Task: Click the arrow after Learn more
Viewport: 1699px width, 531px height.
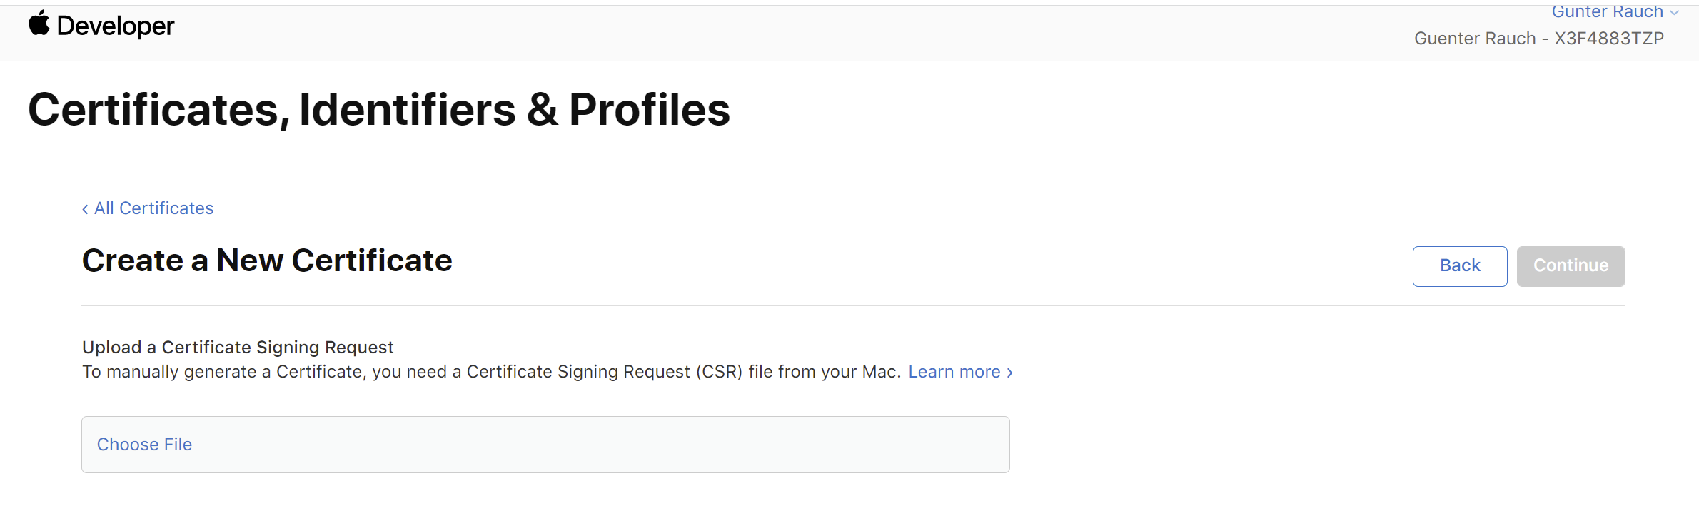Action: (1009, 373)
